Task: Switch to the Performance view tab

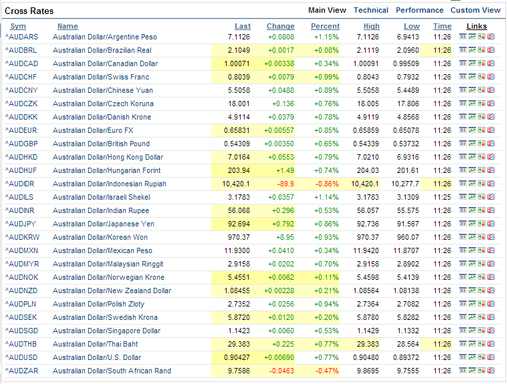Action: 419,10
